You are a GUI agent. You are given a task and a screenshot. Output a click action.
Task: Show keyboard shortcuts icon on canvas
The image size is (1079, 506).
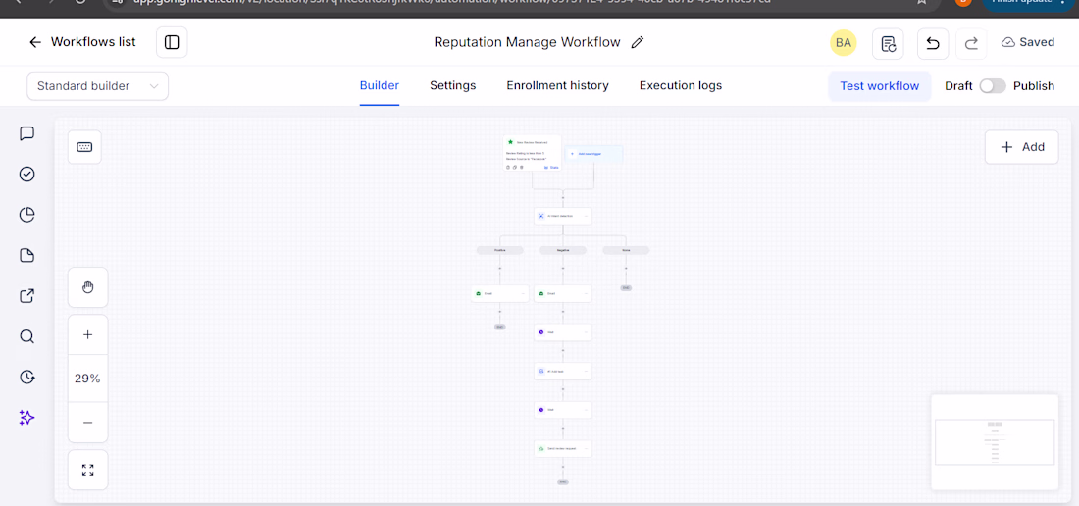click(84, 147)
